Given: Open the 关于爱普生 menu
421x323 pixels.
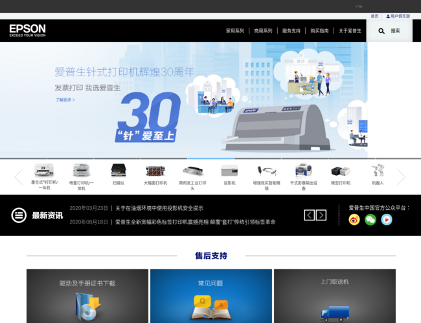Looking at the screenshot, I should click(x=350, y=31).
